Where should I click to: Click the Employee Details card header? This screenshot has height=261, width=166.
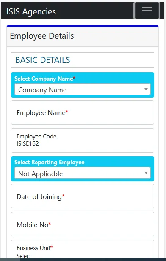(x=83, y=36)
